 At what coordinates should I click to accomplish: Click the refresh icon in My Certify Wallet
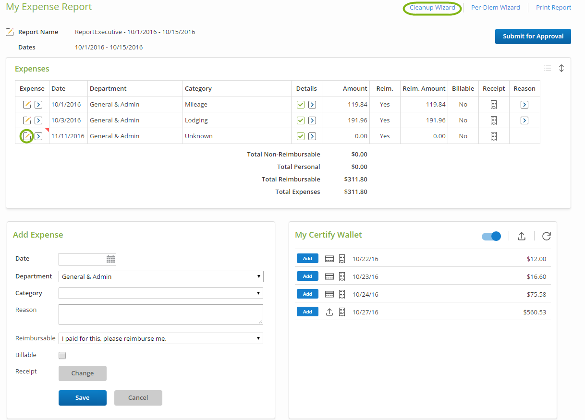[546, 236]
